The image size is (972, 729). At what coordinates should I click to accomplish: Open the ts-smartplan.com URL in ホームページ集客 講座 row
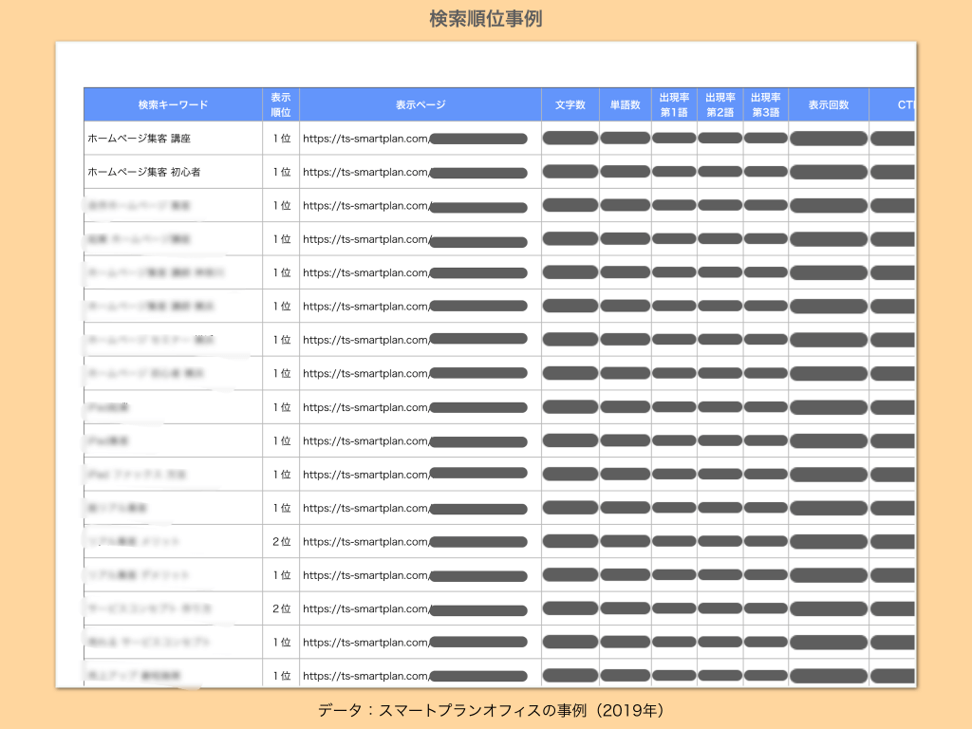pos(365,139)
